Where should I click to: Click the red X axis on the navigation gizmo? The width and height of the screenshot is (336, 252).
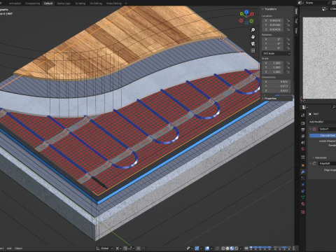252,14
